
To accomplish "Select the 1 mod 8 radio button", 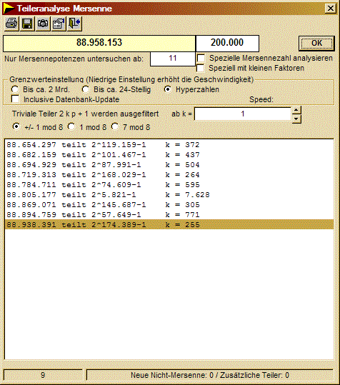I will coord(71,126).
